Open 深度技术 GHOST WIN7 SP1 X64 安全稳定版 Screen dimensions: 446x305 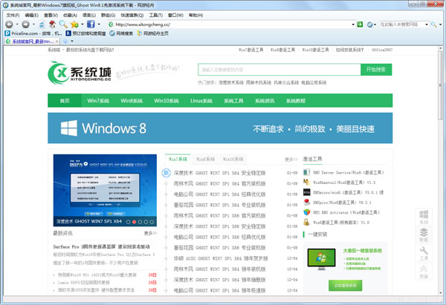(219, 173)
